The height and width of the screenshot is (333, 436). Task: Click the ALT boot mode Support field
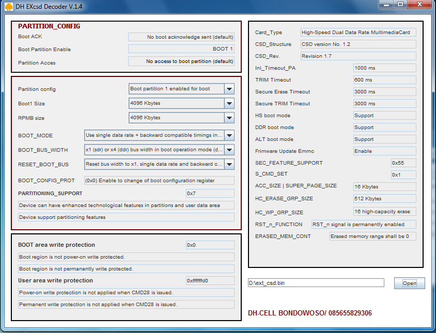(385, 139)
